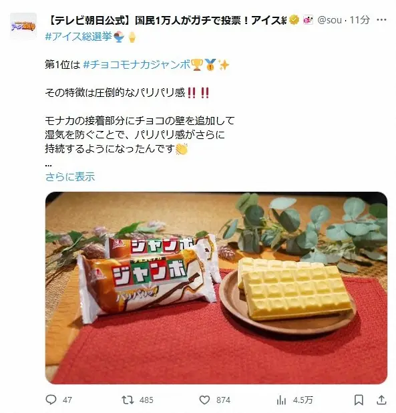Image resolution: width=396 pixels, height=413 pixels.
Task: Open the #アイス総選挙 hashtag
Action: [78, 36]
